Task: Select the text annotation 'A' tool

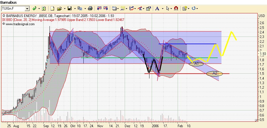Action: click(157, 8)
